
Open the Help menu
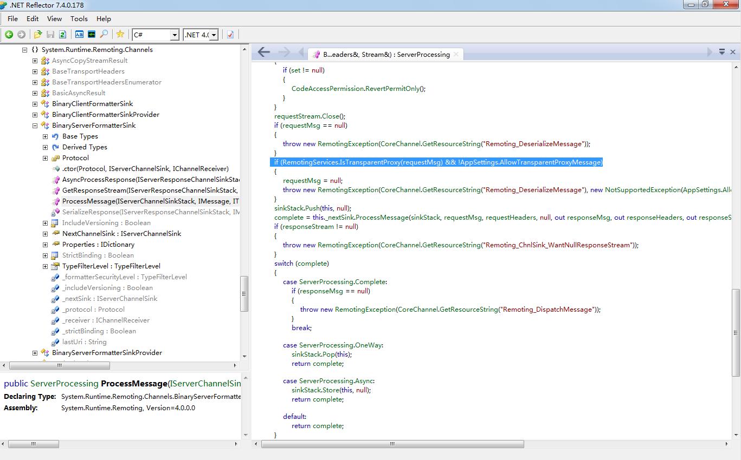104,18
